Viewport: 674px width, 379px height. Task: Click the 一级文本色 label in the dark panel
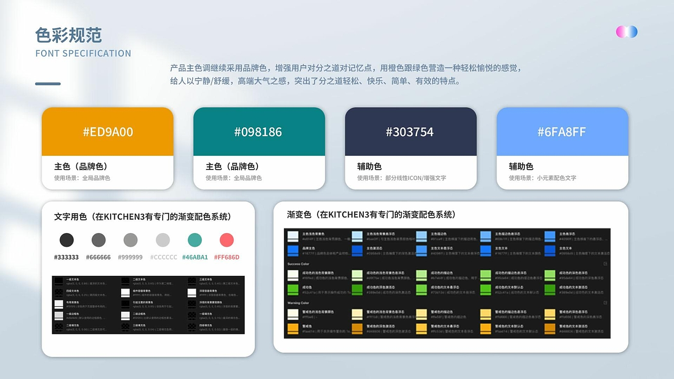pyautogui.click(x=72, y=279)
